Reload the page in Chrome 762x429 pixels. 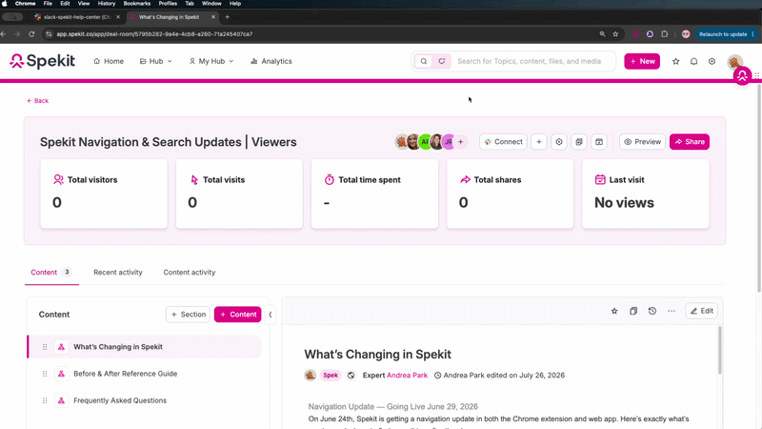31,34
